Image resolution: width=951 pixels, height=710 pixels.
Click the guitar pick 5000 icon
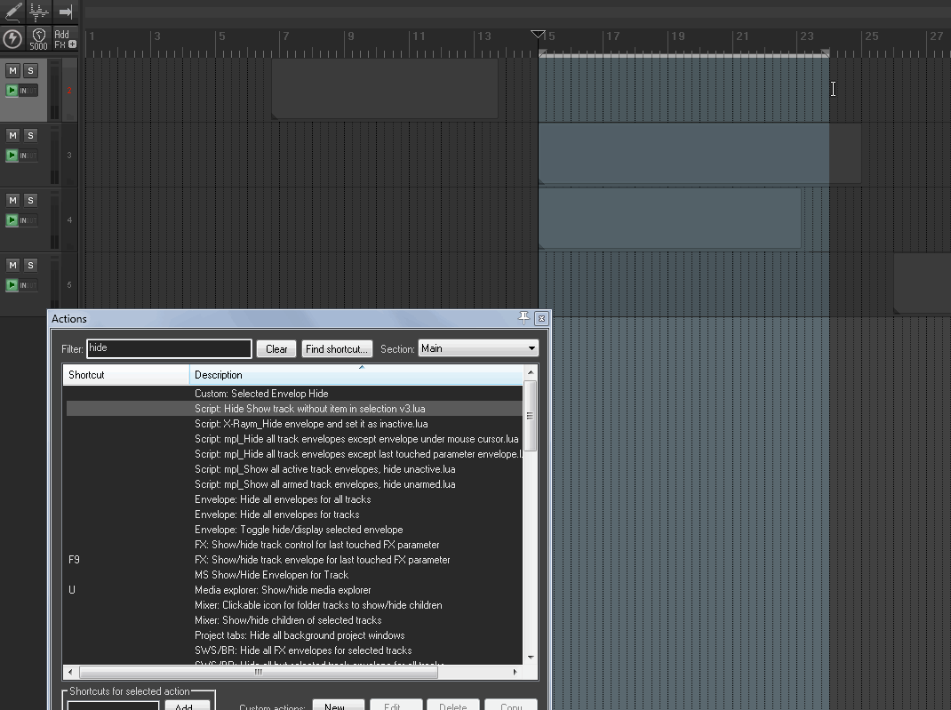pyautogui.click(x=38, y=39)
